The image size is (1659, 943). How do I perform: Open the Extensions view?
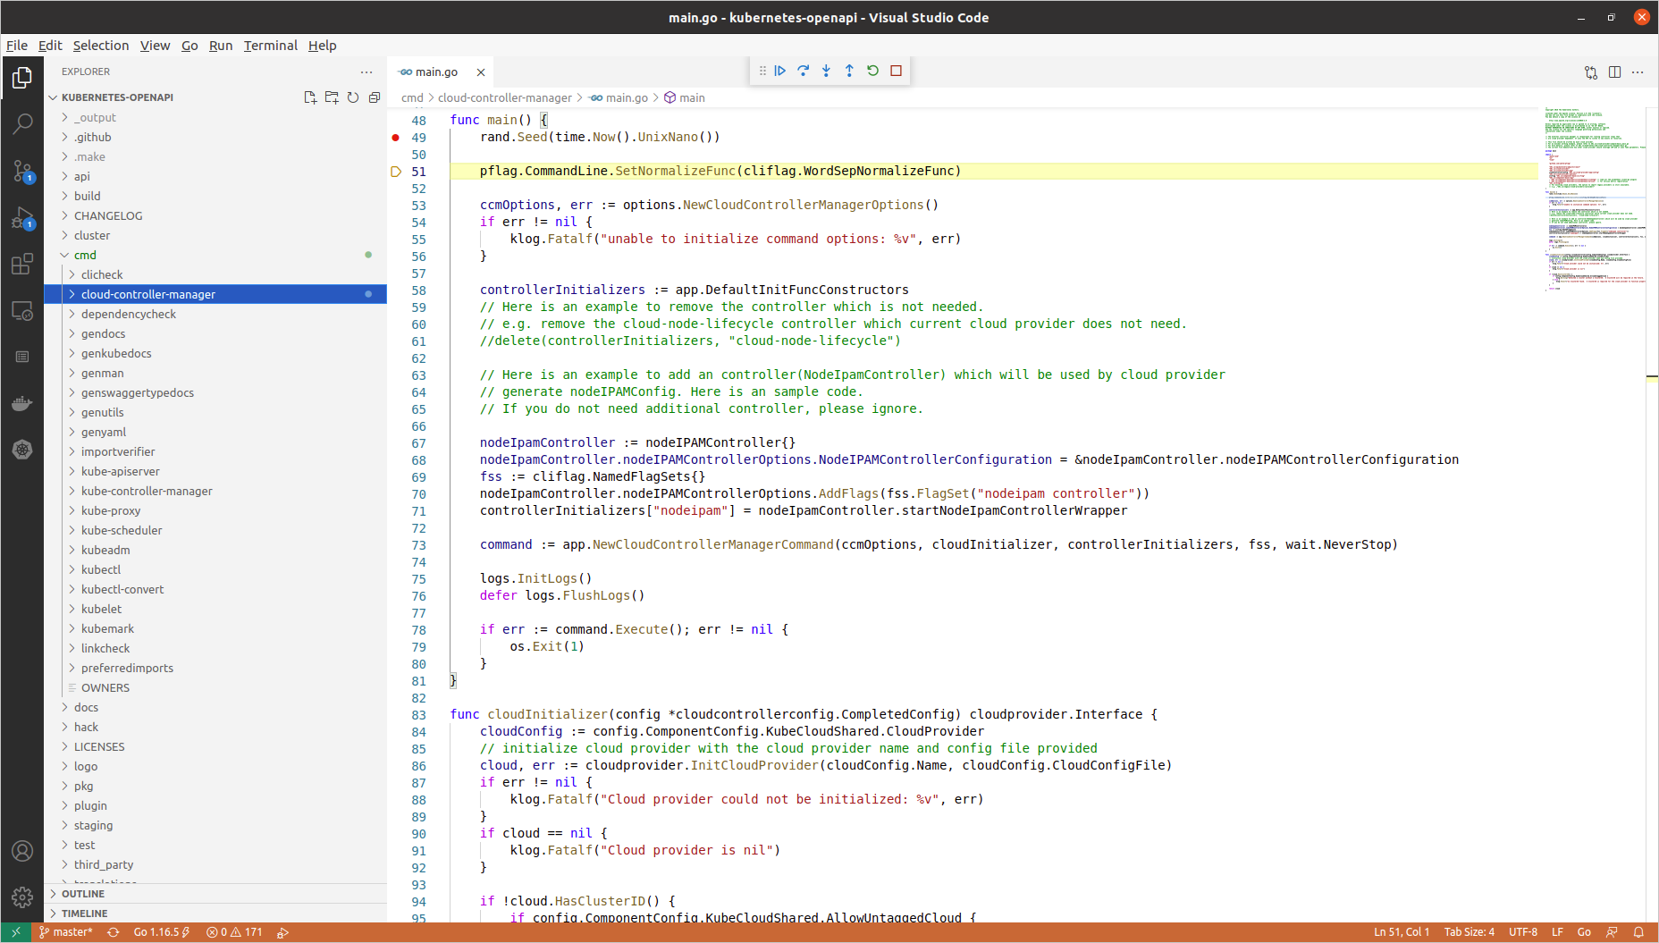click(x=22, y=264)
